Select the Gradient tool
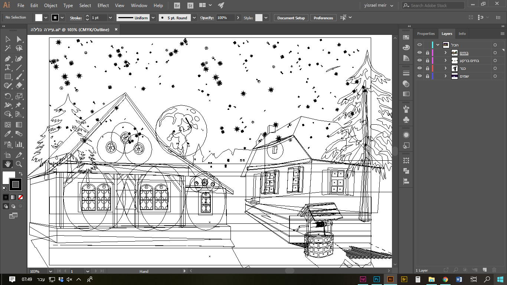507x285 pixels. 19,125
